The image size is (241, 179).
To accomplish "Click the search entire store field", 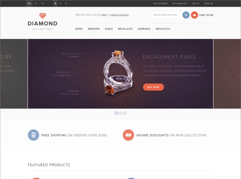I will pyautogui.click(x=166, y=15).
